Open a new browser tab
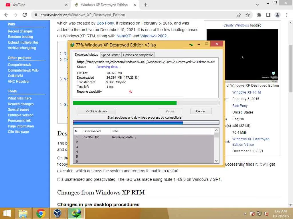The width and height of the screenshot is (293, 219). pyautogui.click(x=146, y=5)
